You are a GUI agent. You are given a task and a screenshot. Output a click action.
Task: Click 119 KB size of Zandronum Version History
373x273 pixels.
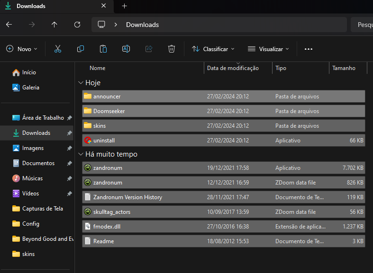[x=355, y=197]
